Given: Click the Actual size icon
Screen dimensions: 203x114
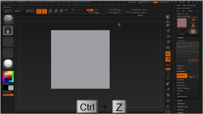Looking at the screenshot, I should pos(168,37).
